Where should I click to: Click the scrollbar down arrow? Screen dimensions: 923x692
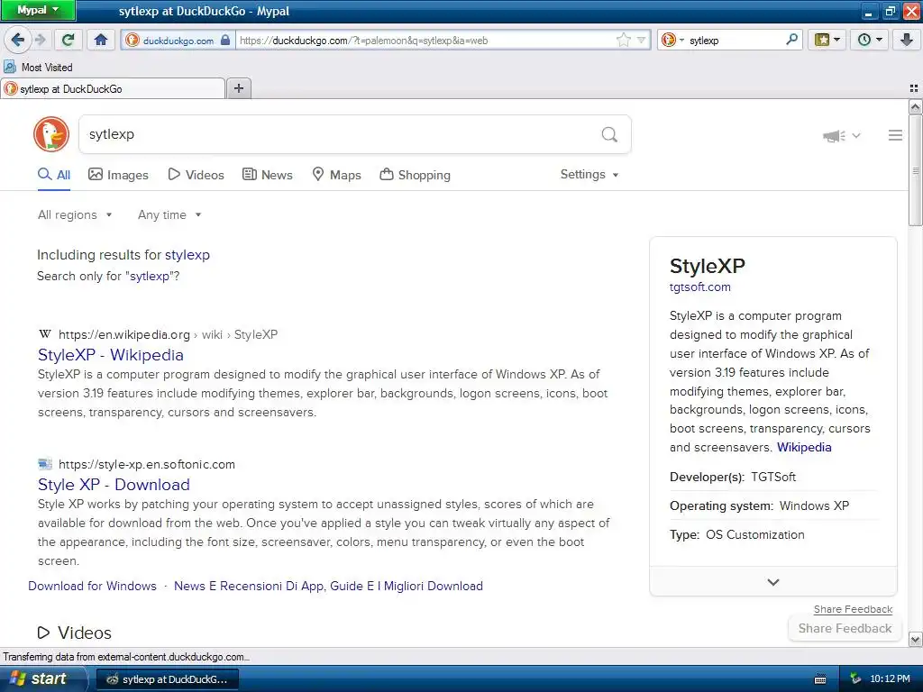(915, 639)
